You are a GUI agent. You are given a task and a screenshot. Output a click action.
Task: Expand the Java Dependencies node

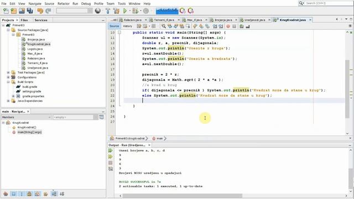coord(8,101)
